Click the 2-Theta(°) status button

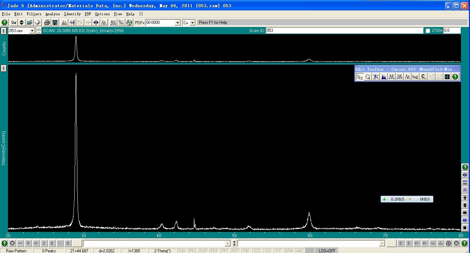click(x=162, y=251)
